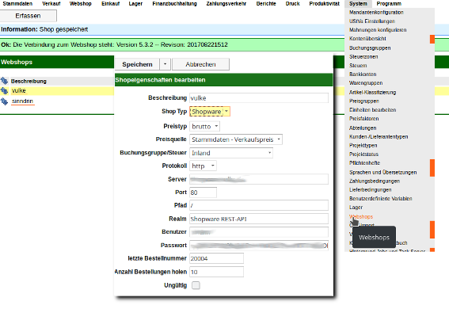Select Webshops in the System menu
Viewport: 449px width, 309px height.
(x=361, y=216)
